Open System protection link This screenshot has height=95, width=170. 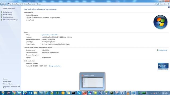pos(8,17)
